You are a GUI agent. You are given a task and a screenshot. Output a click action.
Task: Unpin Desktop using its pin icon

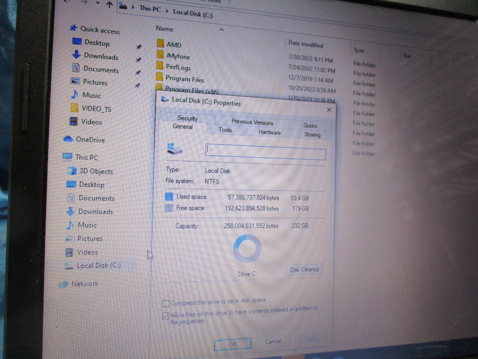tap(138, 47)
